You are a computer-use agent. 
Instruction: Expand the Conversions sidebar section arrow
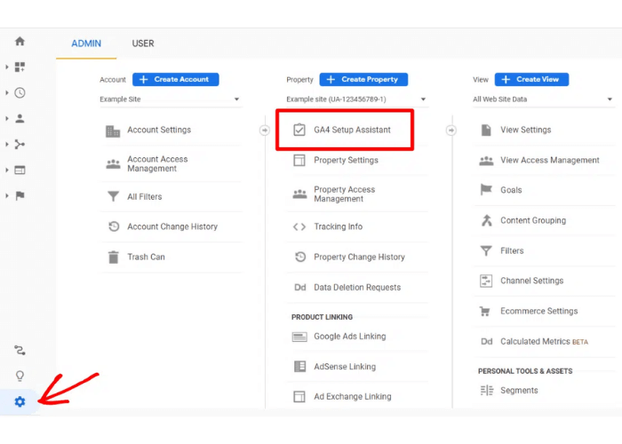[x=7, y=195]
